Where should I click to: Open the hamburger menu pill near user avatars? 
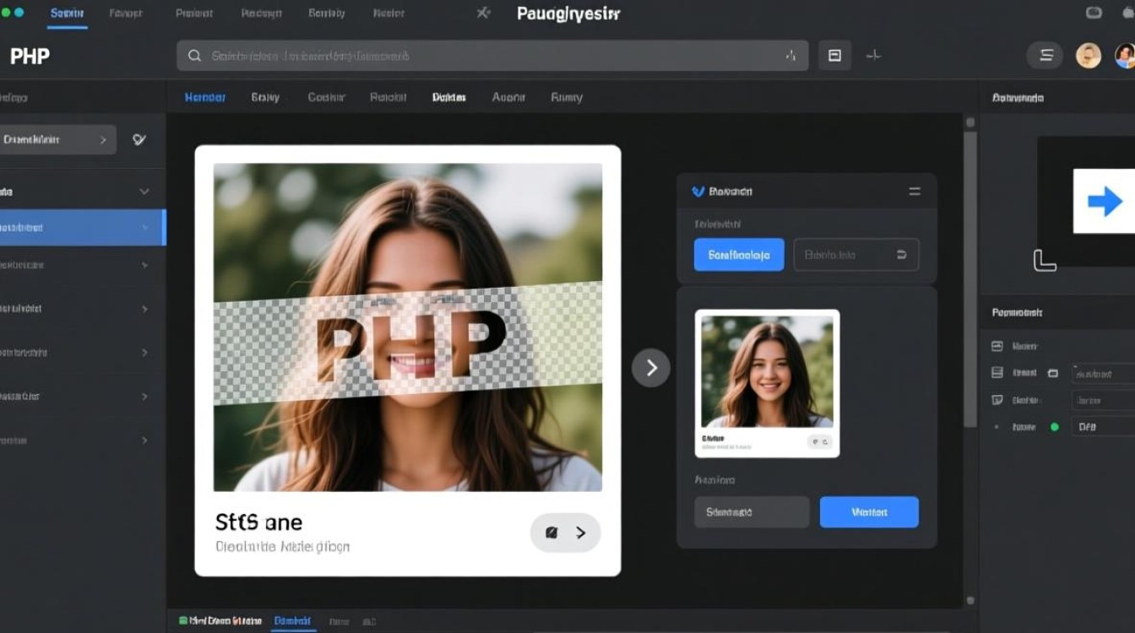[1045, 56]
